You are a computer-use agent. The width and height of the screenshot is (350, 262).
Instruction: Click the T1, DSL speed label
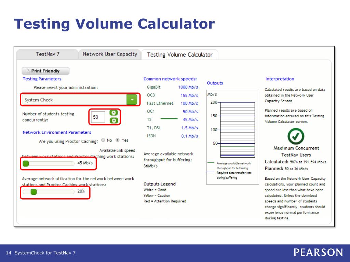coord(154,128)
